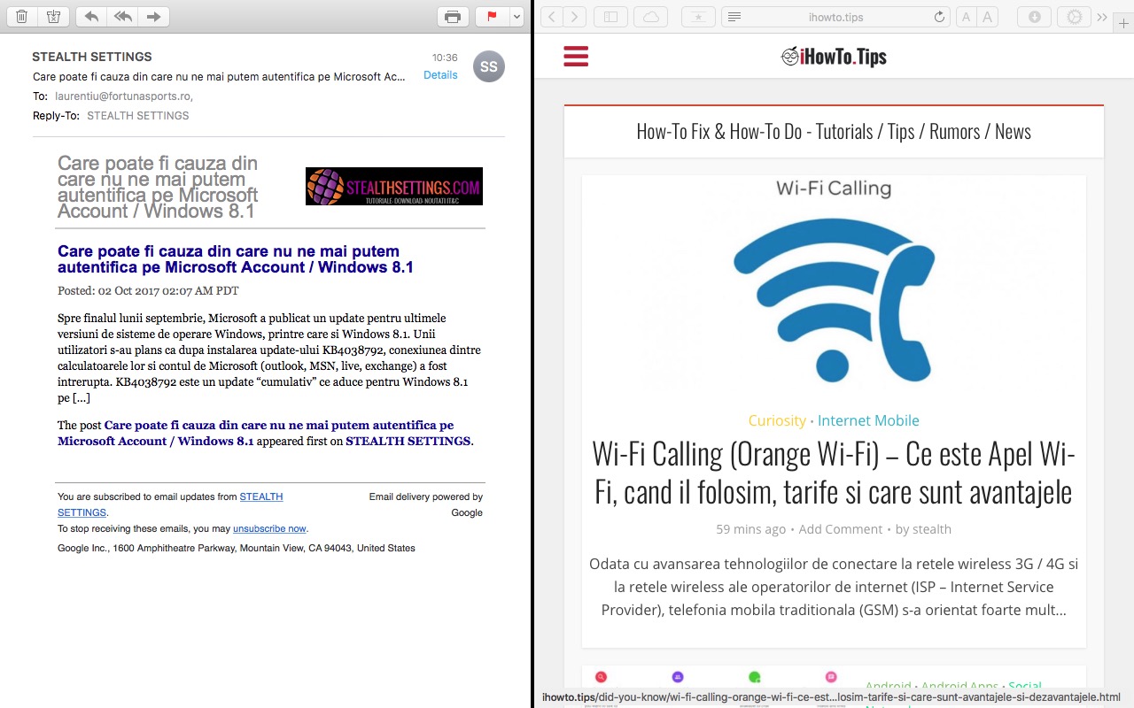Screen dimensions: 1134x708
Task: Show message Details in the Mail header
Action: click(x=440, y=75)
